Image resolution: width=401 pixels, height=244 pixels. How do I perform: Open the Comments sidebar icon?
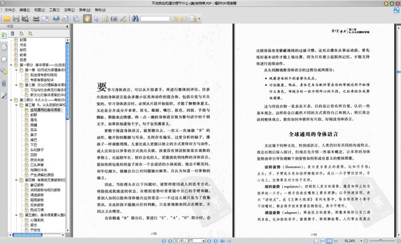(x=4, y=71)
